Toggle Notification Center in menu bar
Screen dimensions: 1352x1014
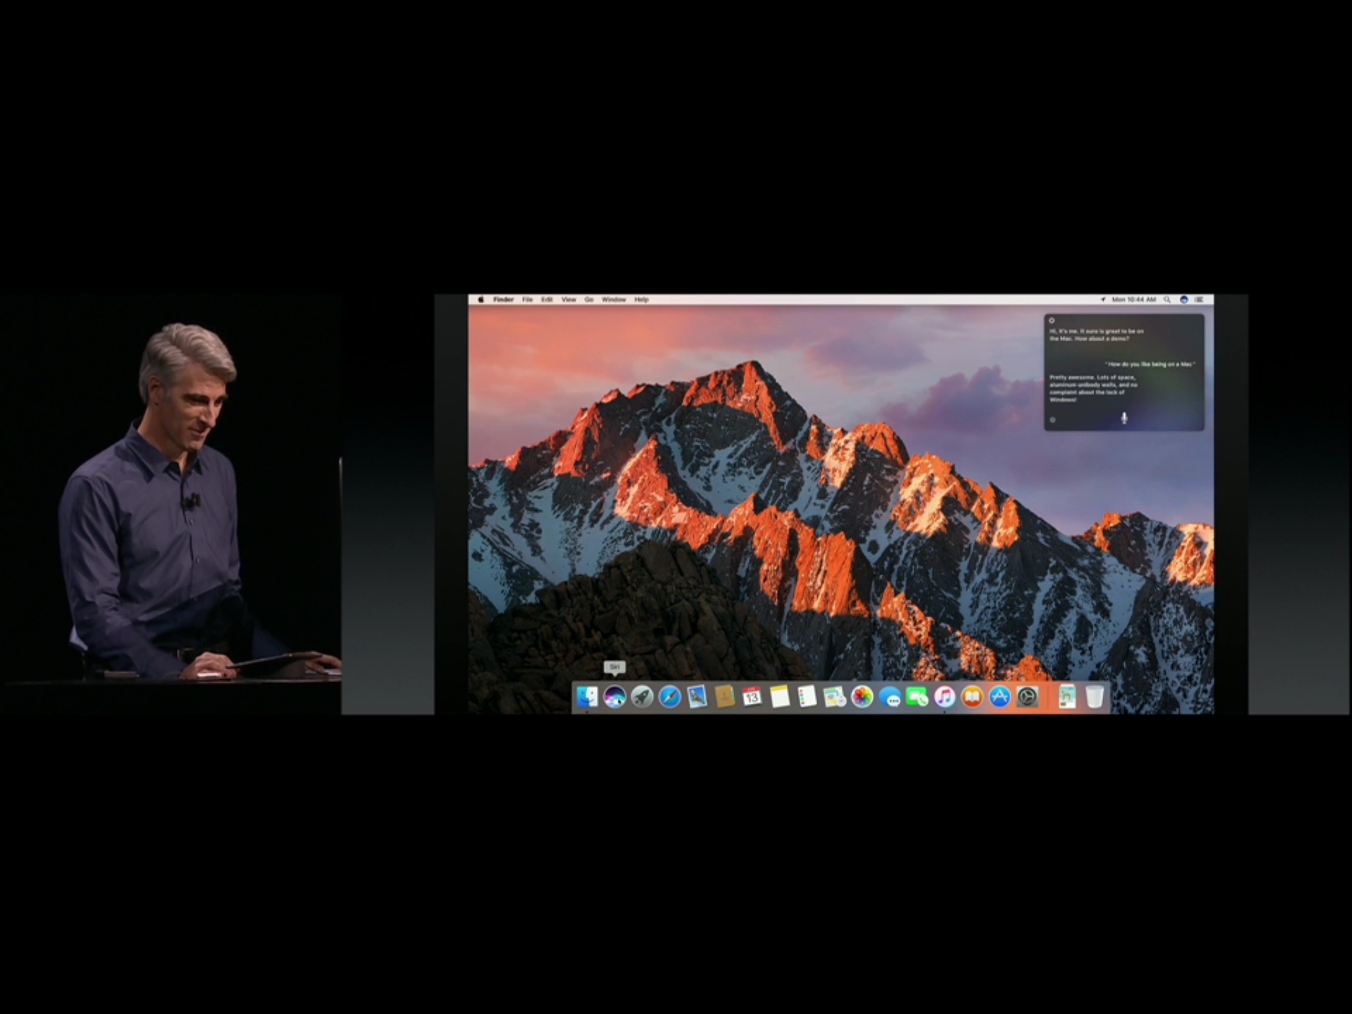pos(1200,300)
